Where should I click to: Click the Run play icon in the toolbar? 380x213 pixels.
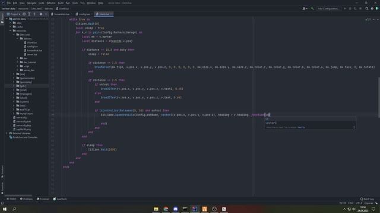click(x=345, y=8)
